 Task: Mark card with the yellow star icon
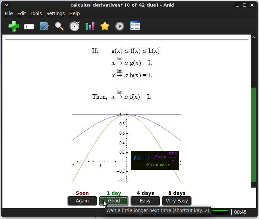click(105, 26)
